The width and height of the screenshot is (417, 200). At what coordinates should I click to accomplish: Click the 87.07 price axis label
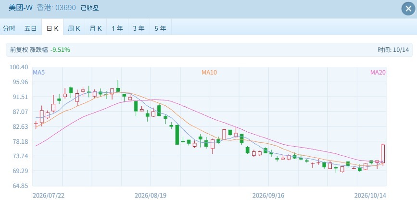21,112
